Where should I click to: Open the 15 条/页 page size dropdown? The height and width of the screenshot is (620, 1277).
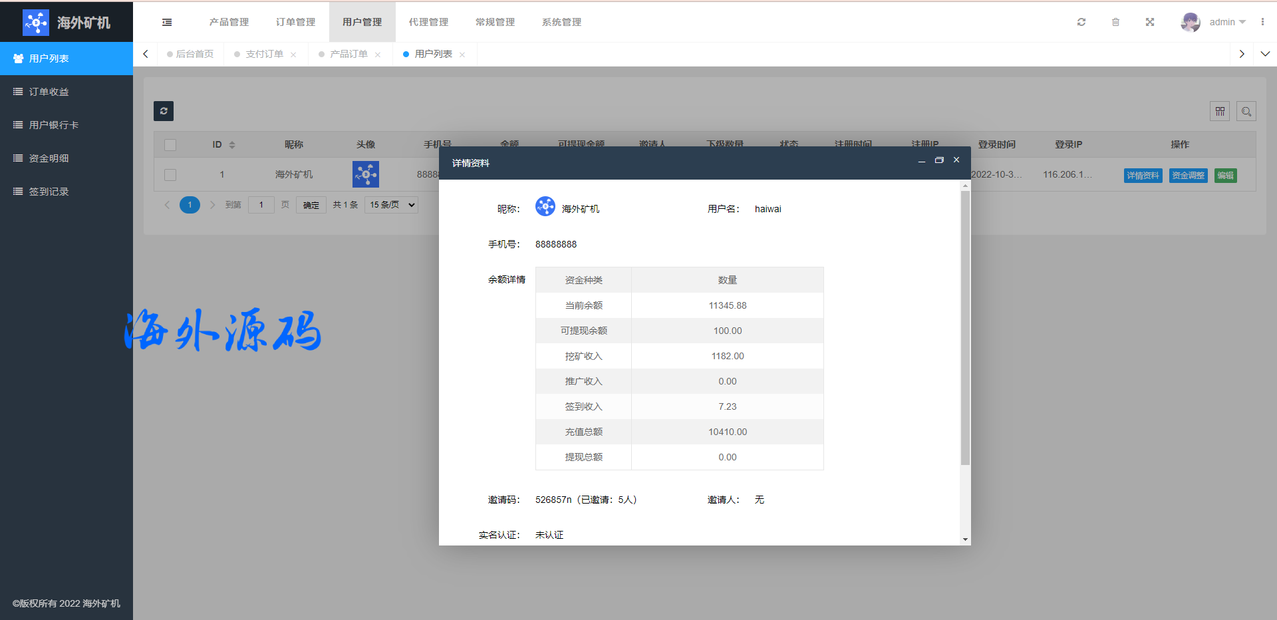click(x=392, y=205)
